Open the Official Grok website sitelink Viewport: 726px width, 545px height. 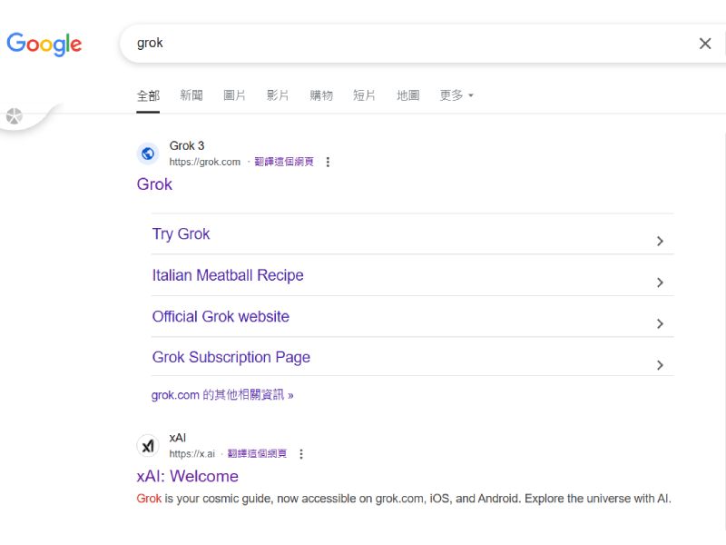coord(221,316)
